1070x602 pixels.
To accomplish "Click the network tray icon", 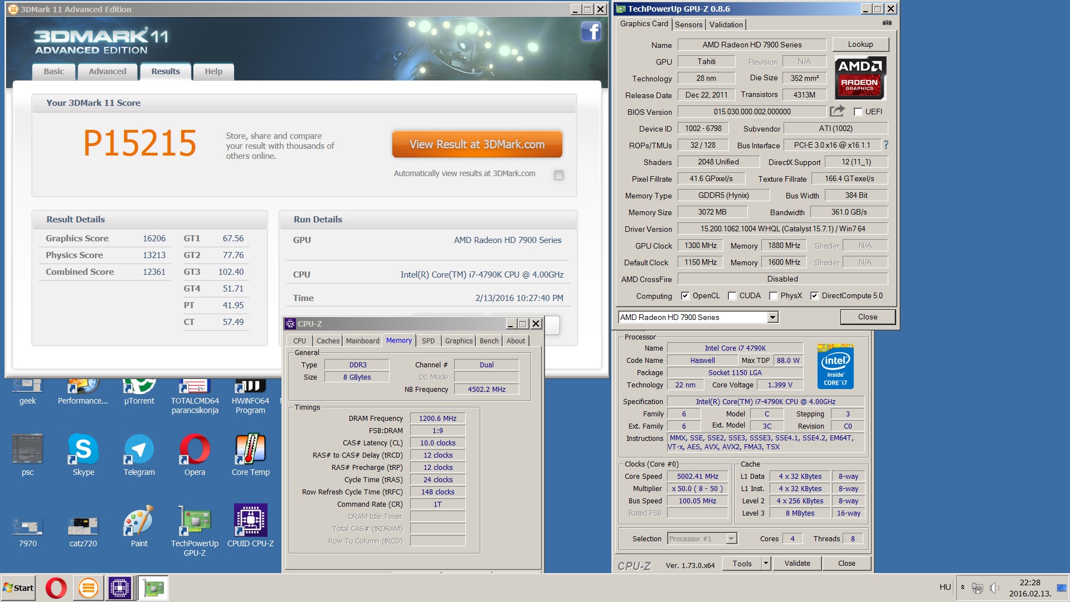I will [977, 588].
